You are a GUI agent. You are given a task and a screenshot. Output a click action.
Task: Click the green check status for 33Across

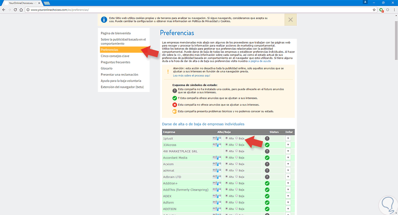click(x=267, y=145)
